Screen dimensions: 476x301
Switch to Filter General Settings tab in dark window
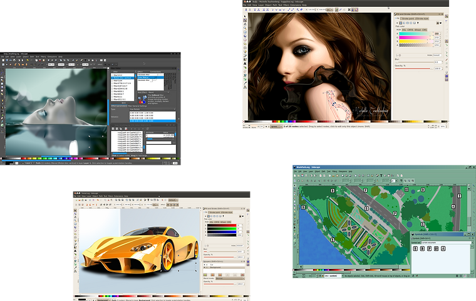[x=137, y=106]
